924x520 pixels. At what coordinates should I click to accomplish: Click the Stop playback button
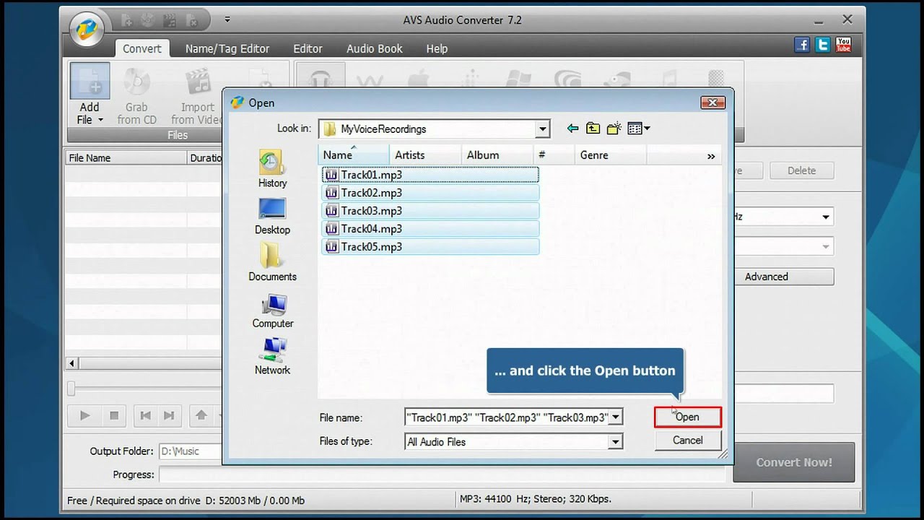114,415
